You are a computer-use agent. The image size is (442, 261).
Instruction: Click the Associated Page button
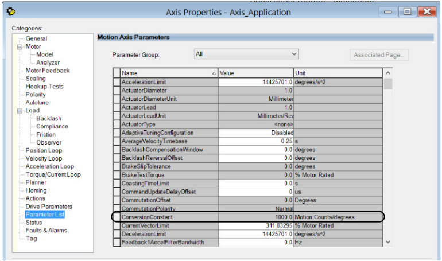(x=379, y=55)
